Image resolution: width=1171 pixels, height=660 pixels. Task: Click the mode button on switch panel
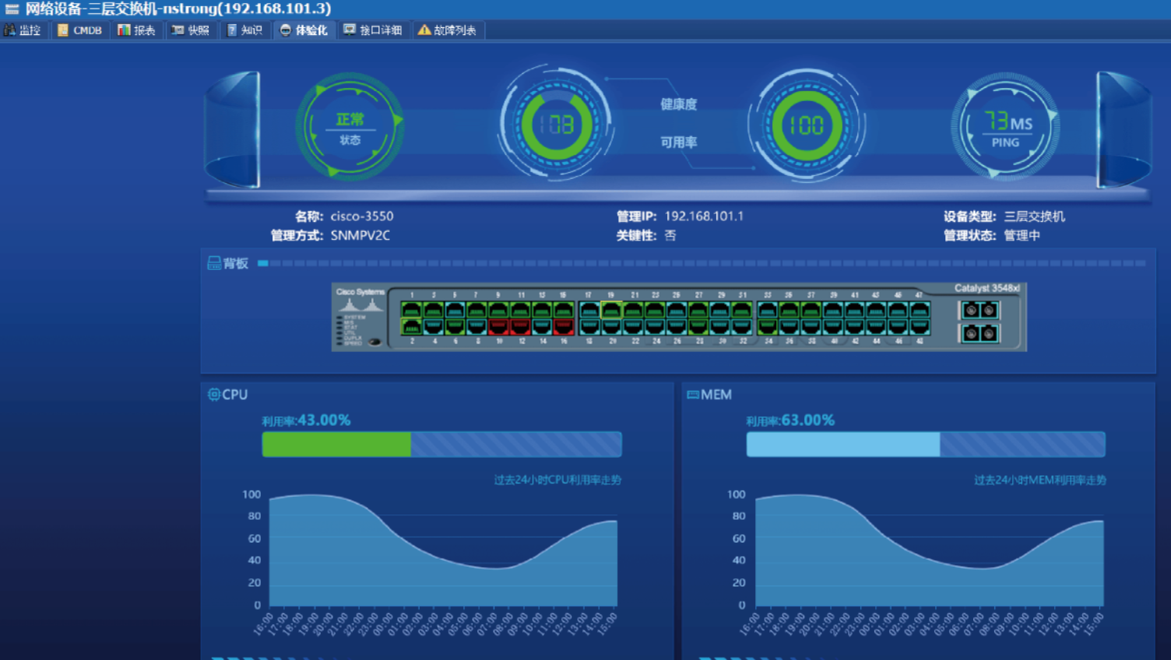[x=375, y=342]
